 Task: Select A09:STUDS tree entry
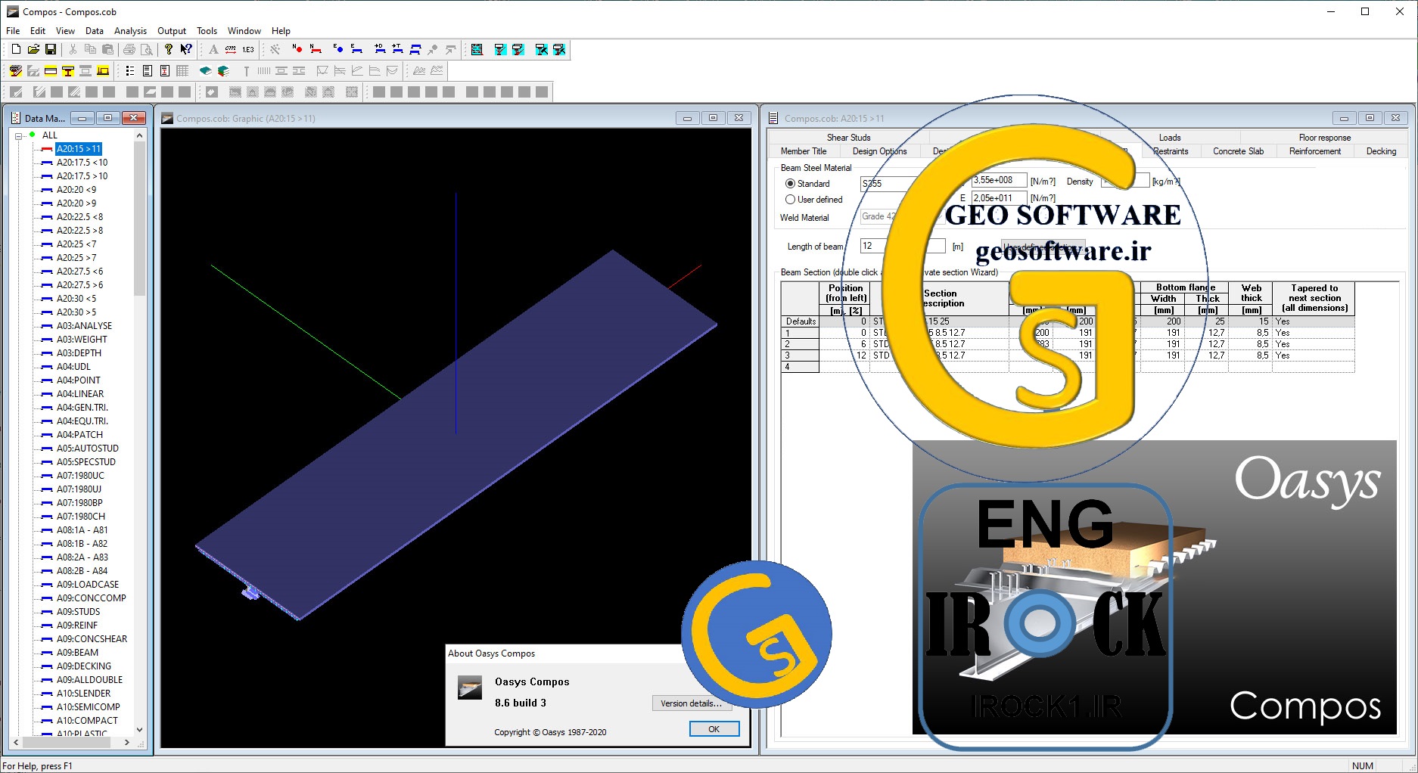[x=78, y=612]
